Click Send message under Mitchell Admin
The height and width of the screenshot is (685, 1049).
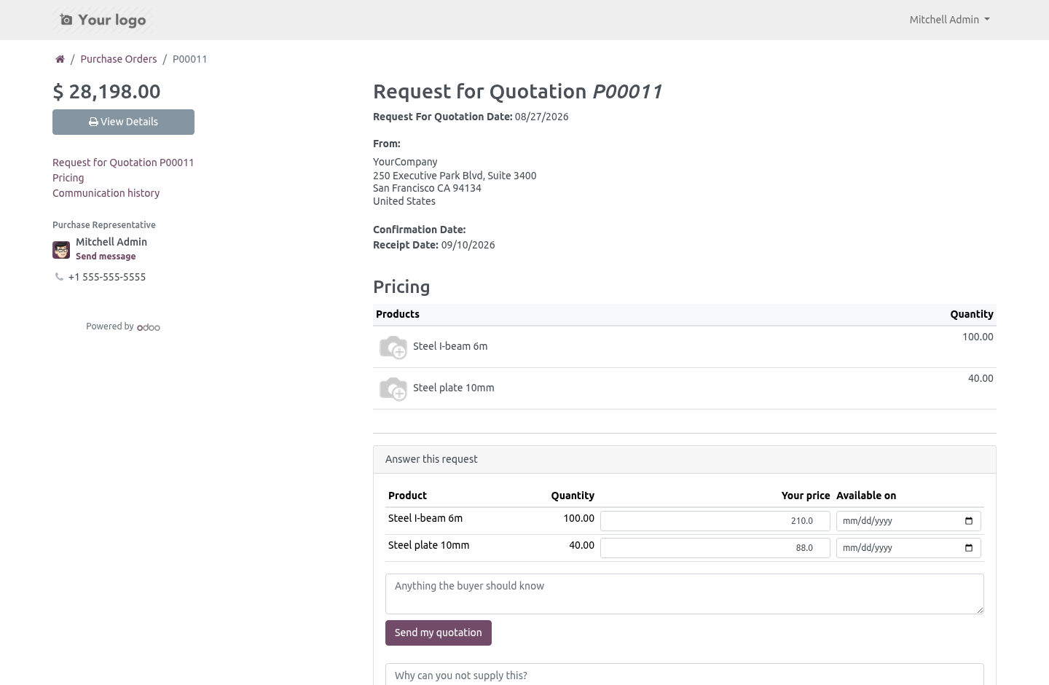[x=106, y=257]
